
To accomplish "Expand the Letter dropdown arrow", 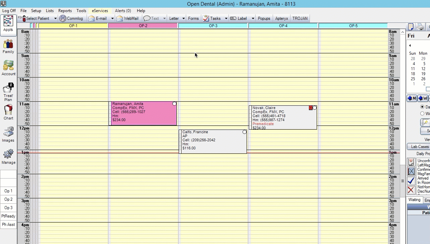I will click(184, 18).
